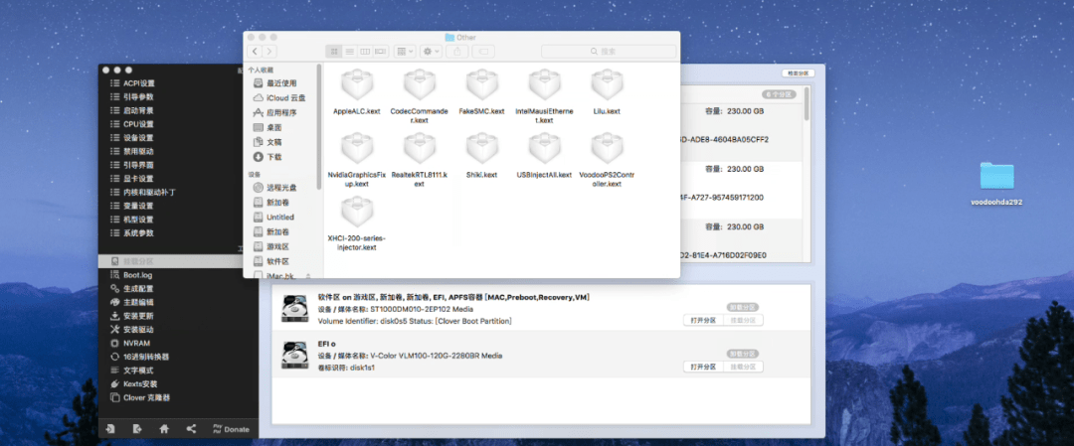Click the home icon in Clover footer
This screenshot has width=1074, height=446.
pos(164,429)
